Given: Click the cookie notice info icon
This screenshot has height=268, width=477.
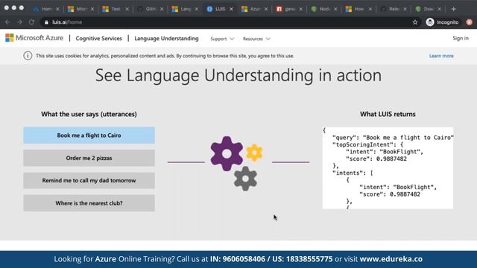Looking at the screenshot, I should (28, 56).
